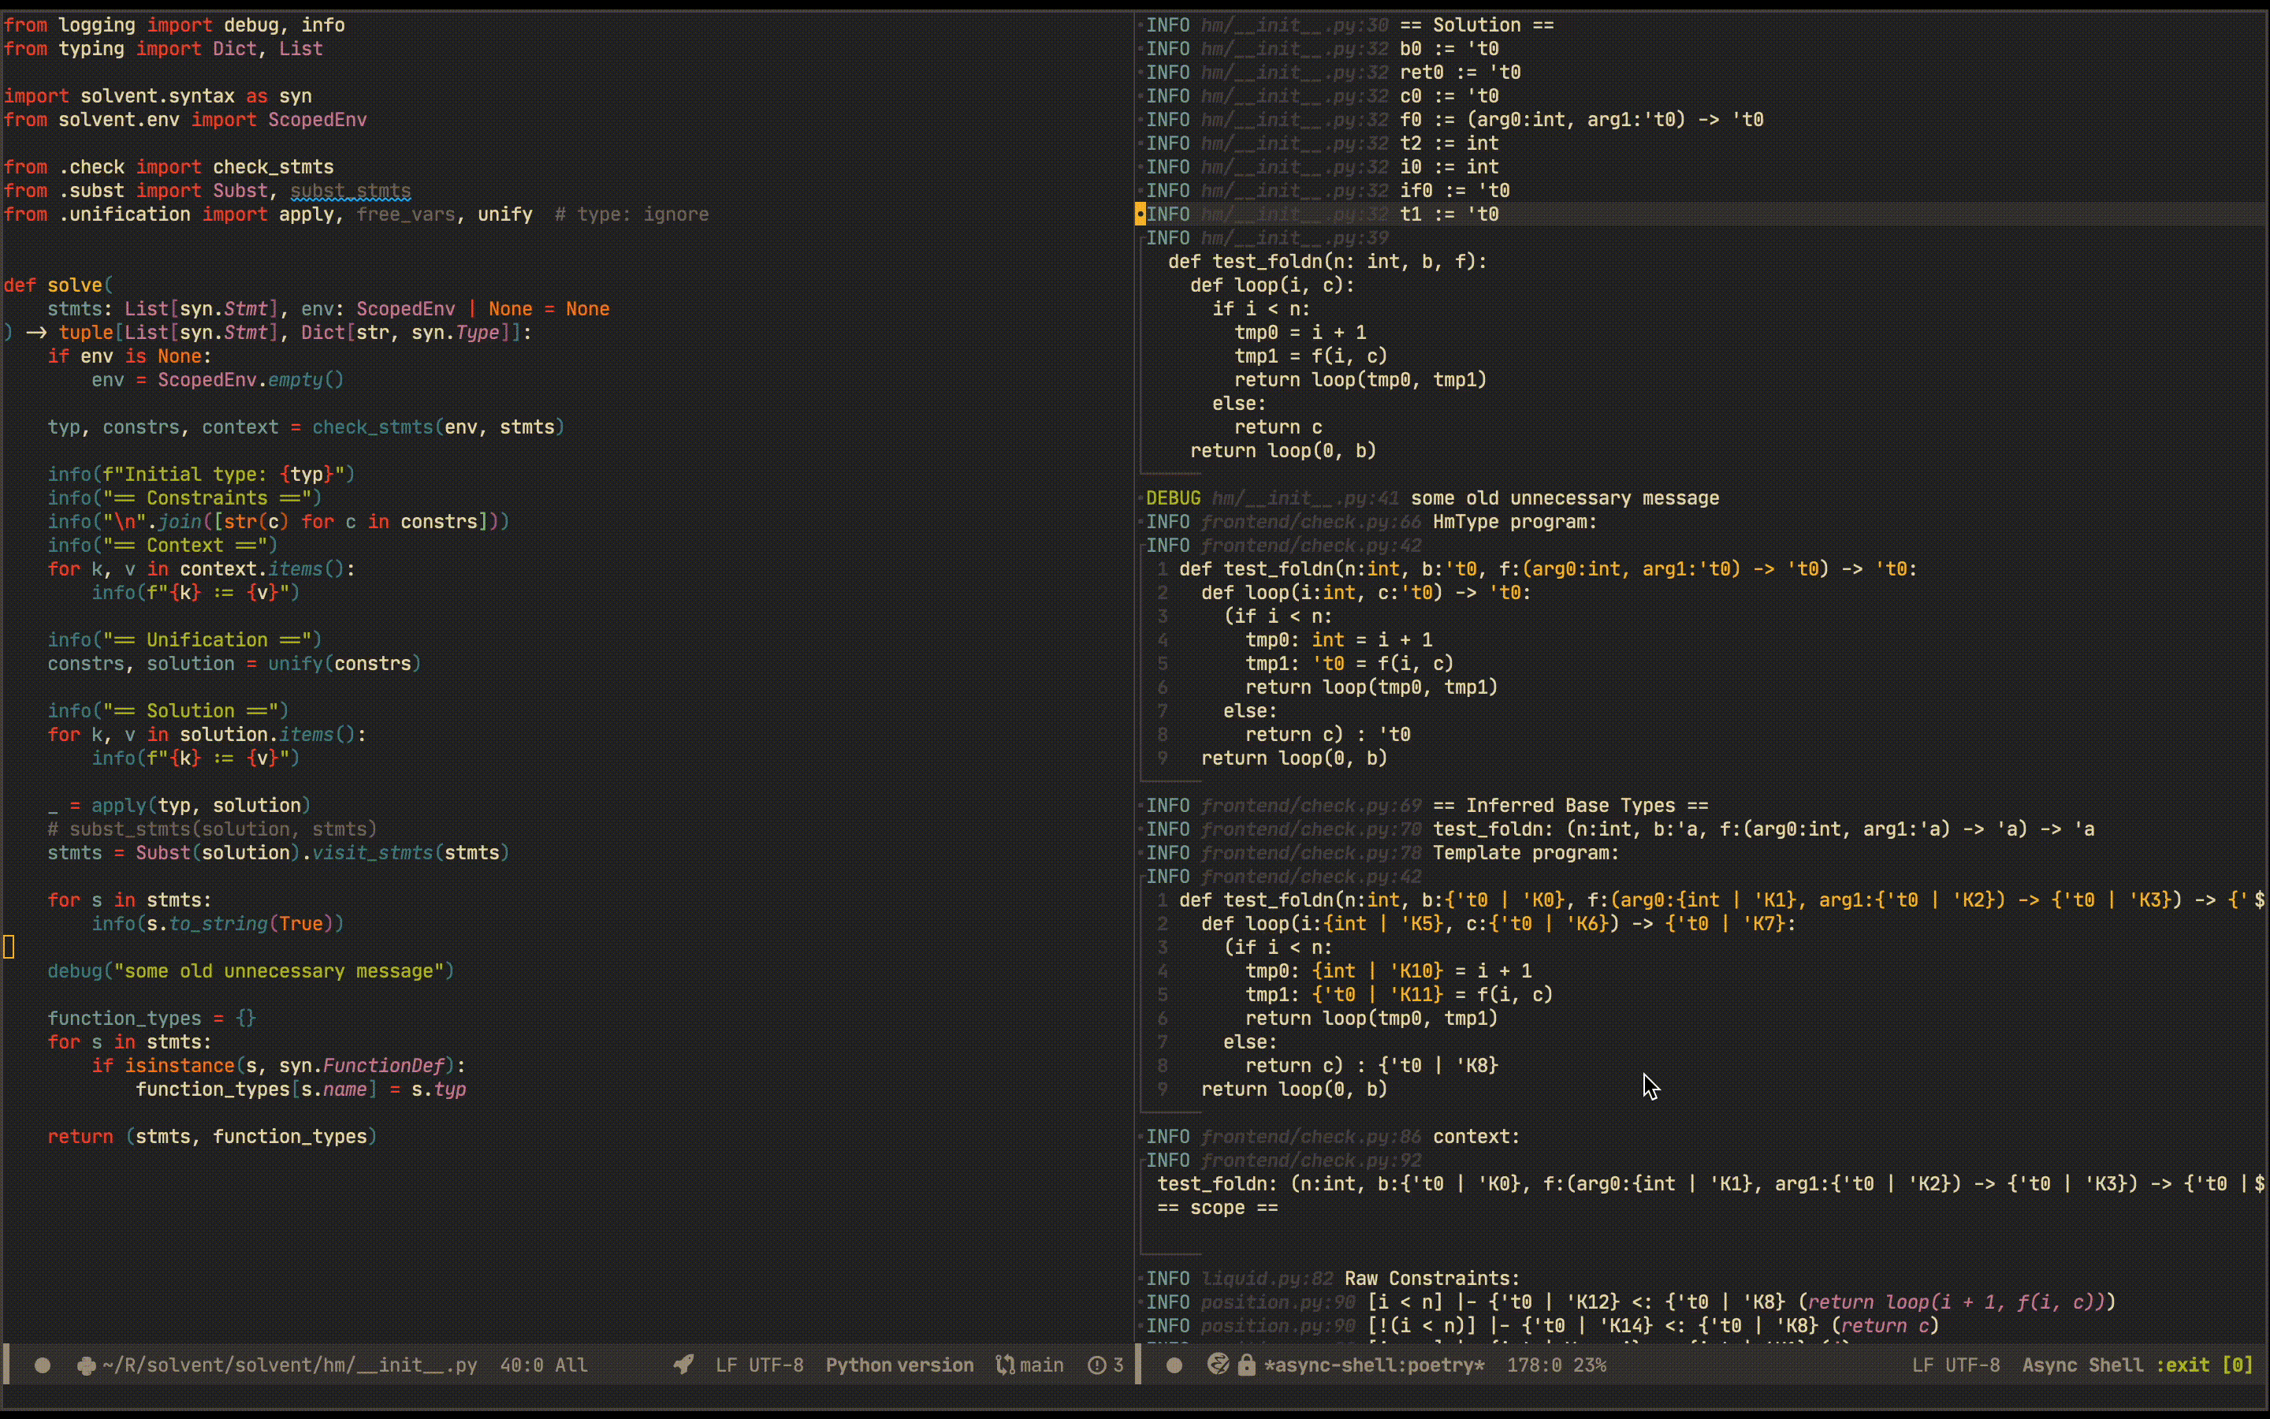Screen dimensions: 2270x1419
Task: Click the git branch icon beside main
Action: (1005, 1365)
